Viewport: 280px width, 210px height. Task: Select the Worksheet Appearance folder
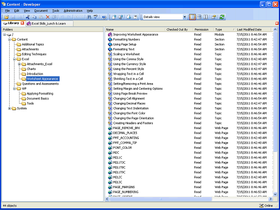(42, 79)
